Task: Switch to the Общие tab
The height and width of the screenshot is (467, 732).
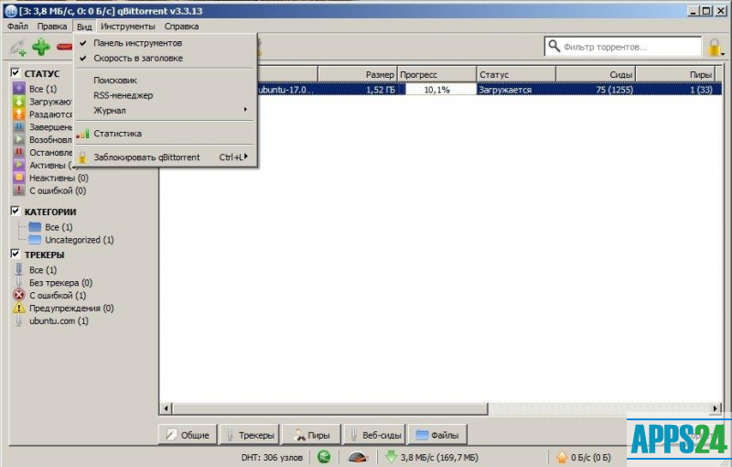Action: 188,435
